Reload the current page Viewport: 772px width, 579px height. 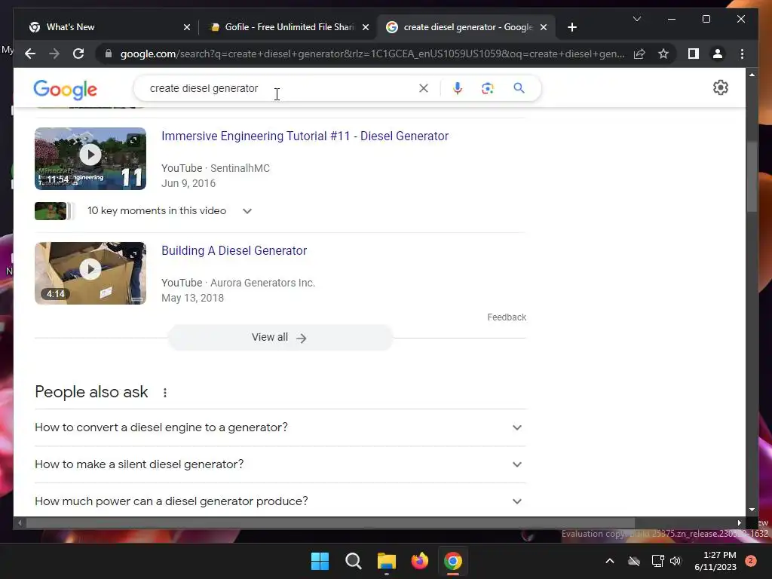[78, 54]
